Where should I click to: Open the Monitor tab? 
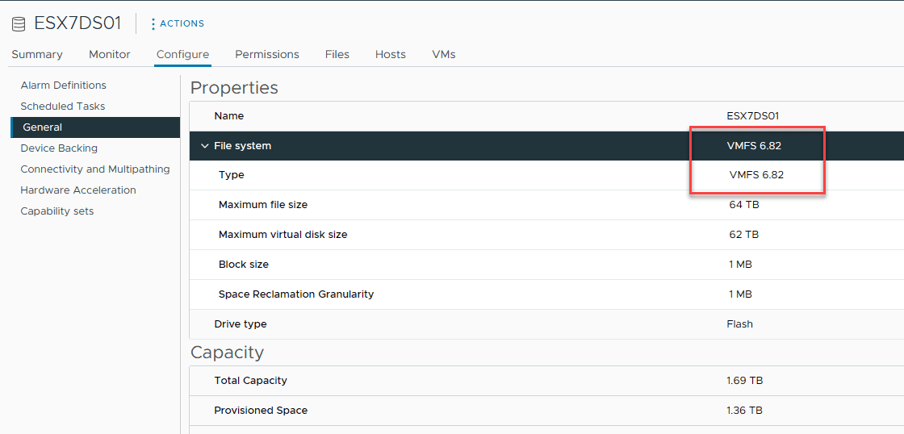coord(110,54)
